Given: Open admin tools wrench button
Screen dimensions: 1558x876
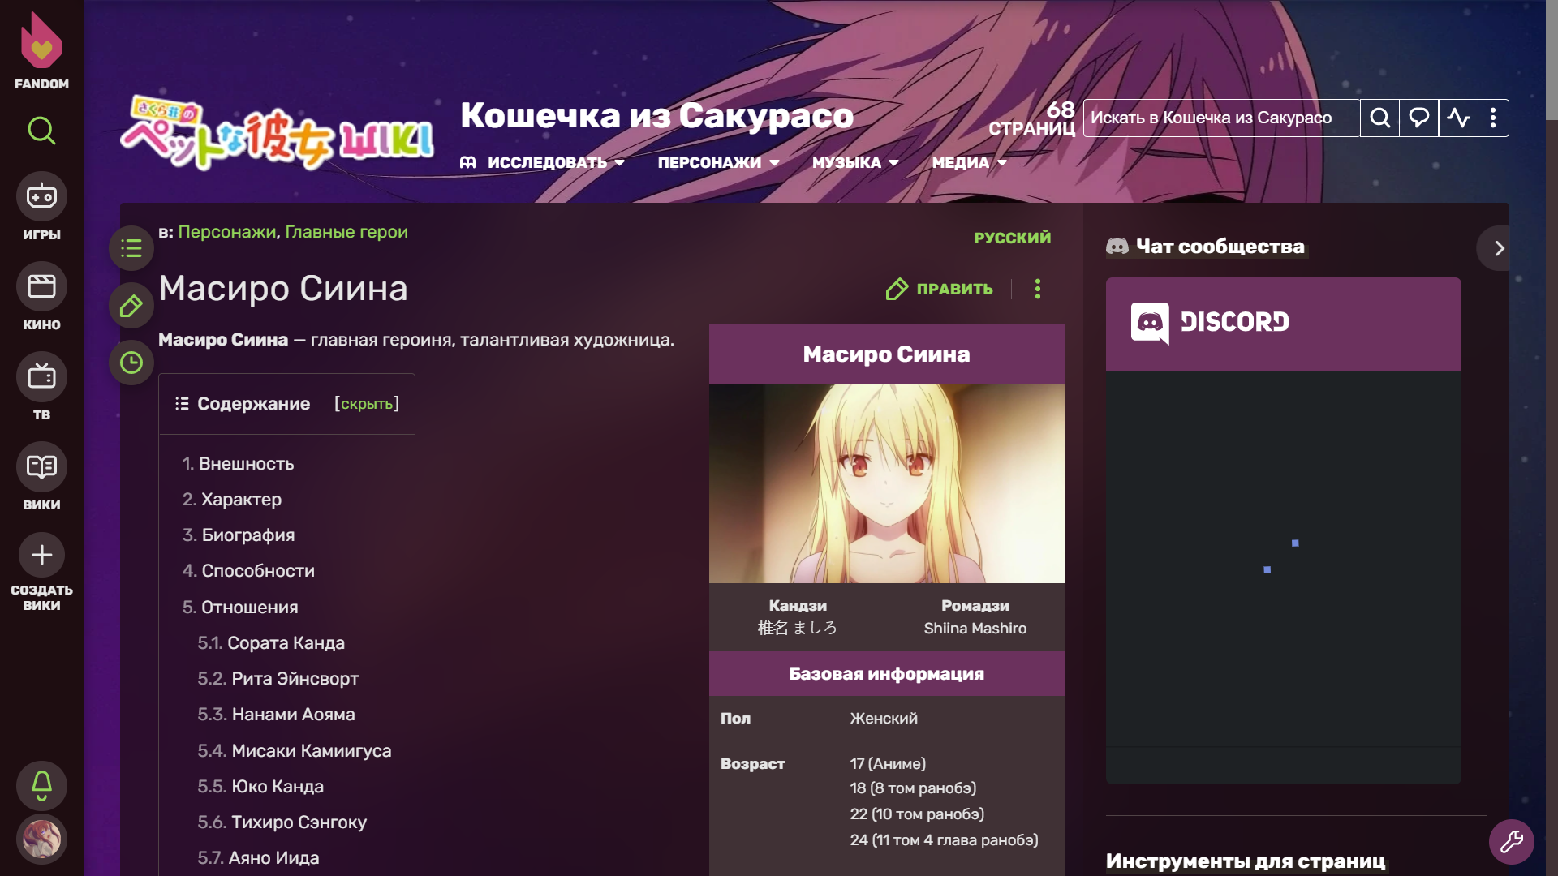Looking at the screenshot, I should (1511, 842).
